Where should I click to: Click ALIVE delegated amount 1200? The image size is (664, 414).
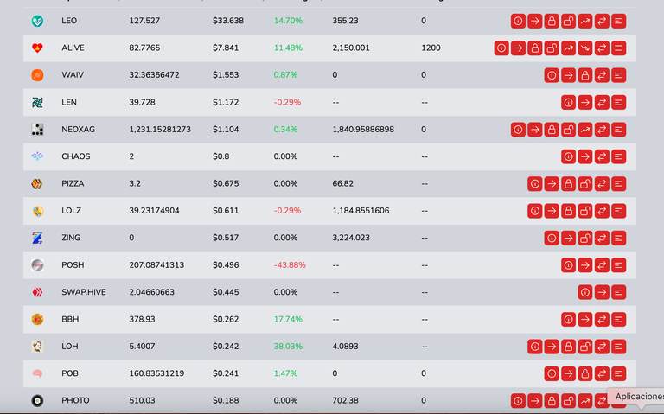tap(431, 48)
